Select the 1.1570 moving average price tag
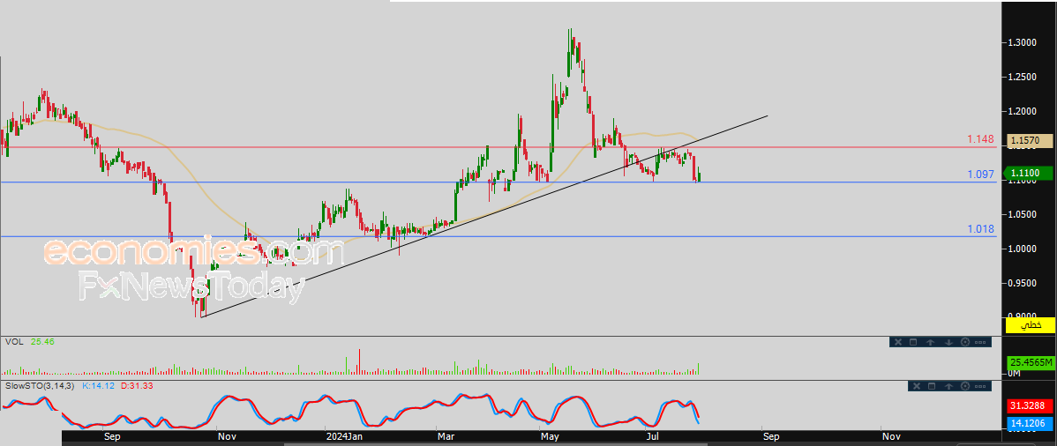Viewport: 1057px width, 446px height. [1030, 141]
